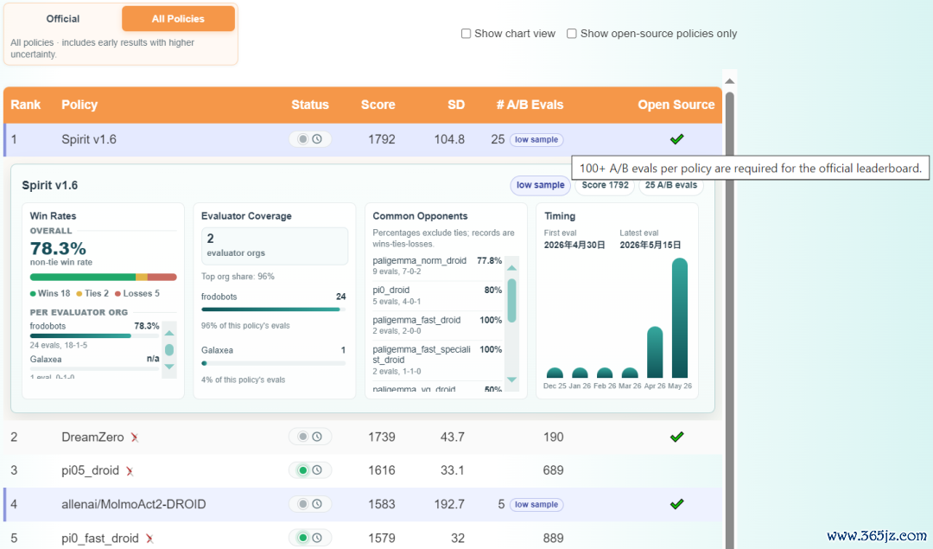Viewport: 933px width, 549px height.
Task: Click the red X icon beside pi0_fast_droid
Action: pyautogui.click(x=149, y=539)
